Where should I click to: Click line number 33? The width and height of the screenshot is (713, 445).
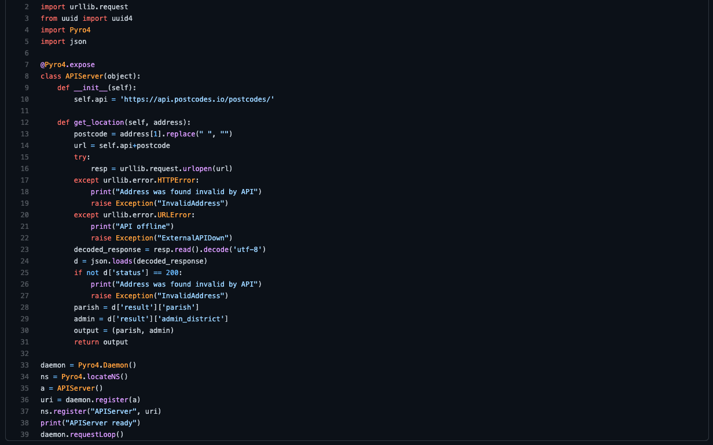tap(24, 365)
